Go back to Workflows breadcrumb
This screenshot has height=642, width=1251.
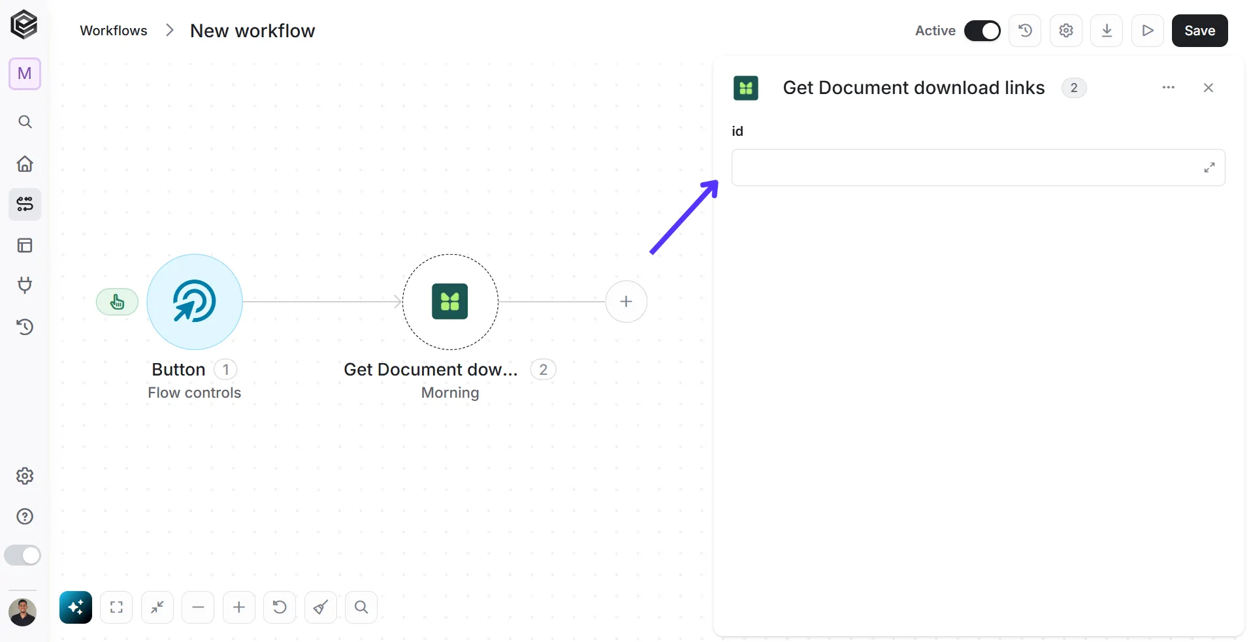tap(114, 31)
